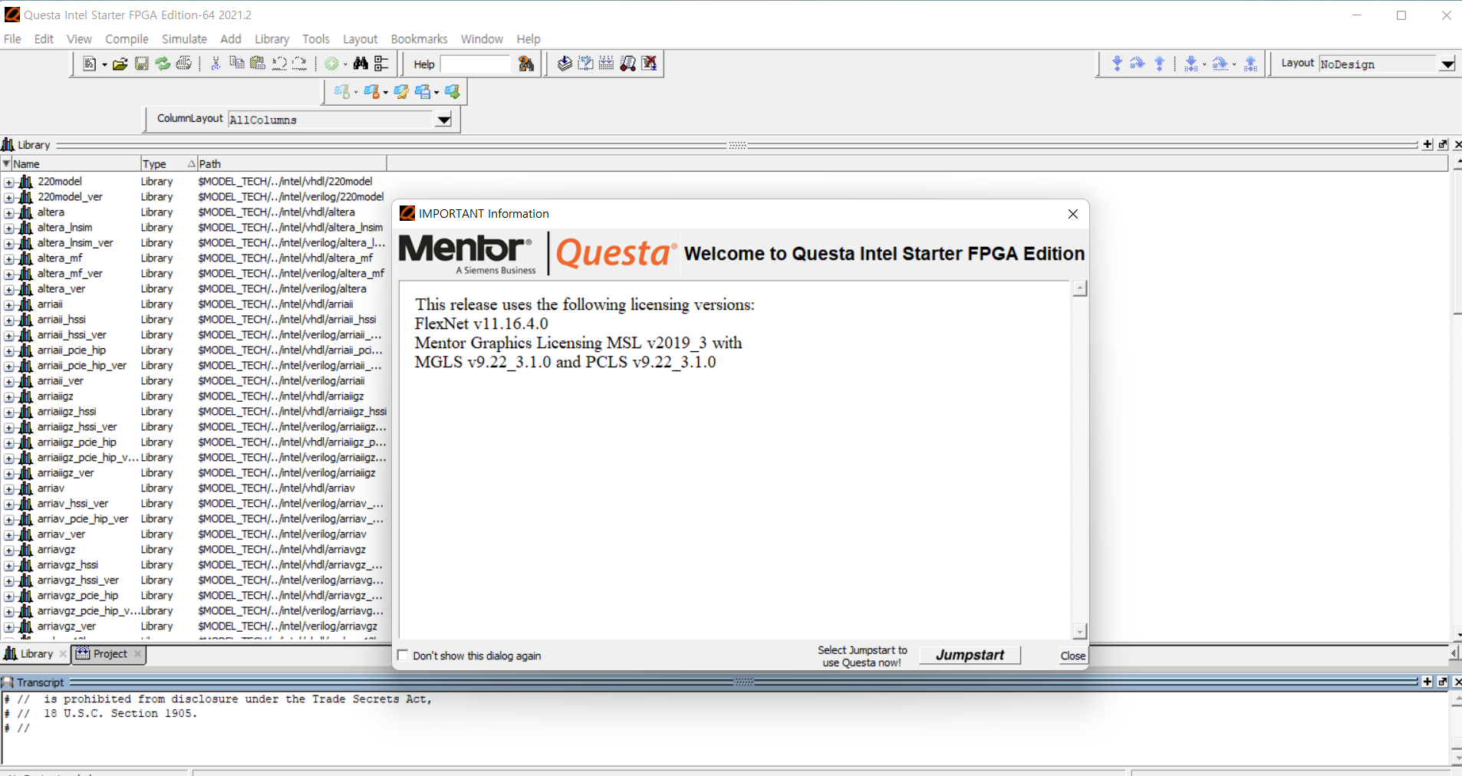Screen dimensions: 1462x776
Task: Open the Window menu
Action: point(482,39)
